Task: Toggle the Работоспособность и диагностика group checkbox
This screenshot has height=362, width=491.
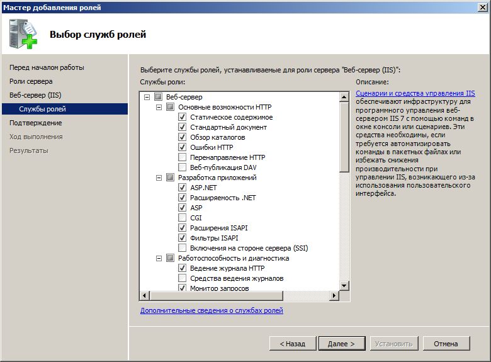Action: [x=170, y=258]
